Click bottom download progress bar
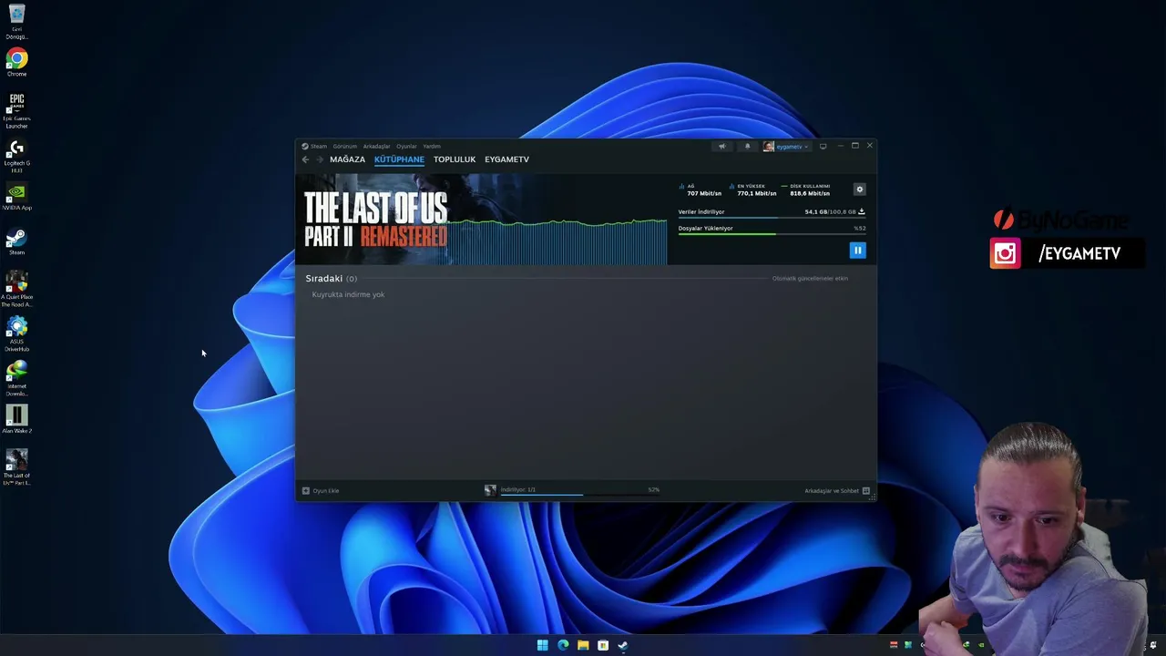1166x656 pixels. pyautogui.click(x=579, y=495)
